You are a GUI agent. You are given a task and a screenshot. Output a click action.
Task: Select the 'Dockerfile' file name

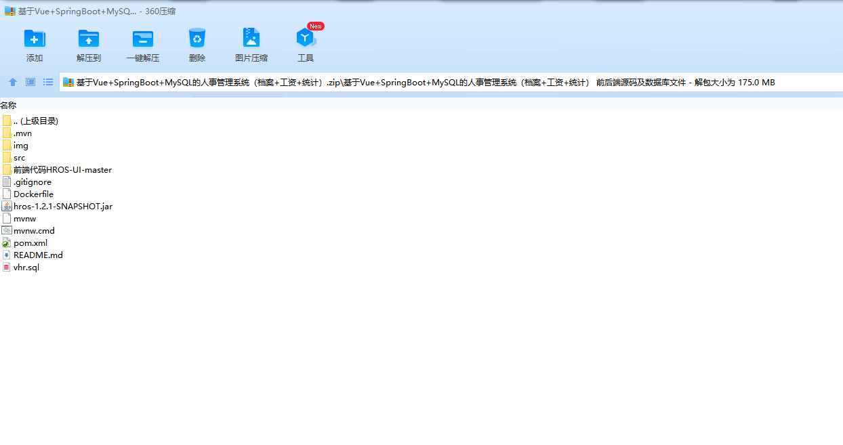[x=33, y=194]
